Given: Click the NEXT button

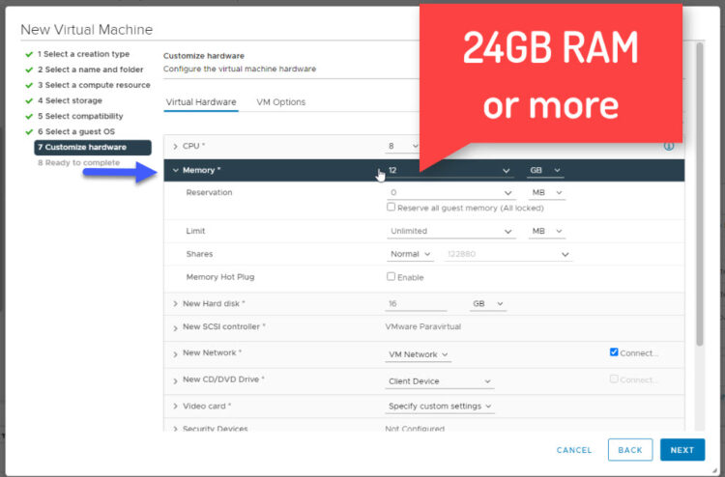Looking at the screenshot, I should point(681,450).
